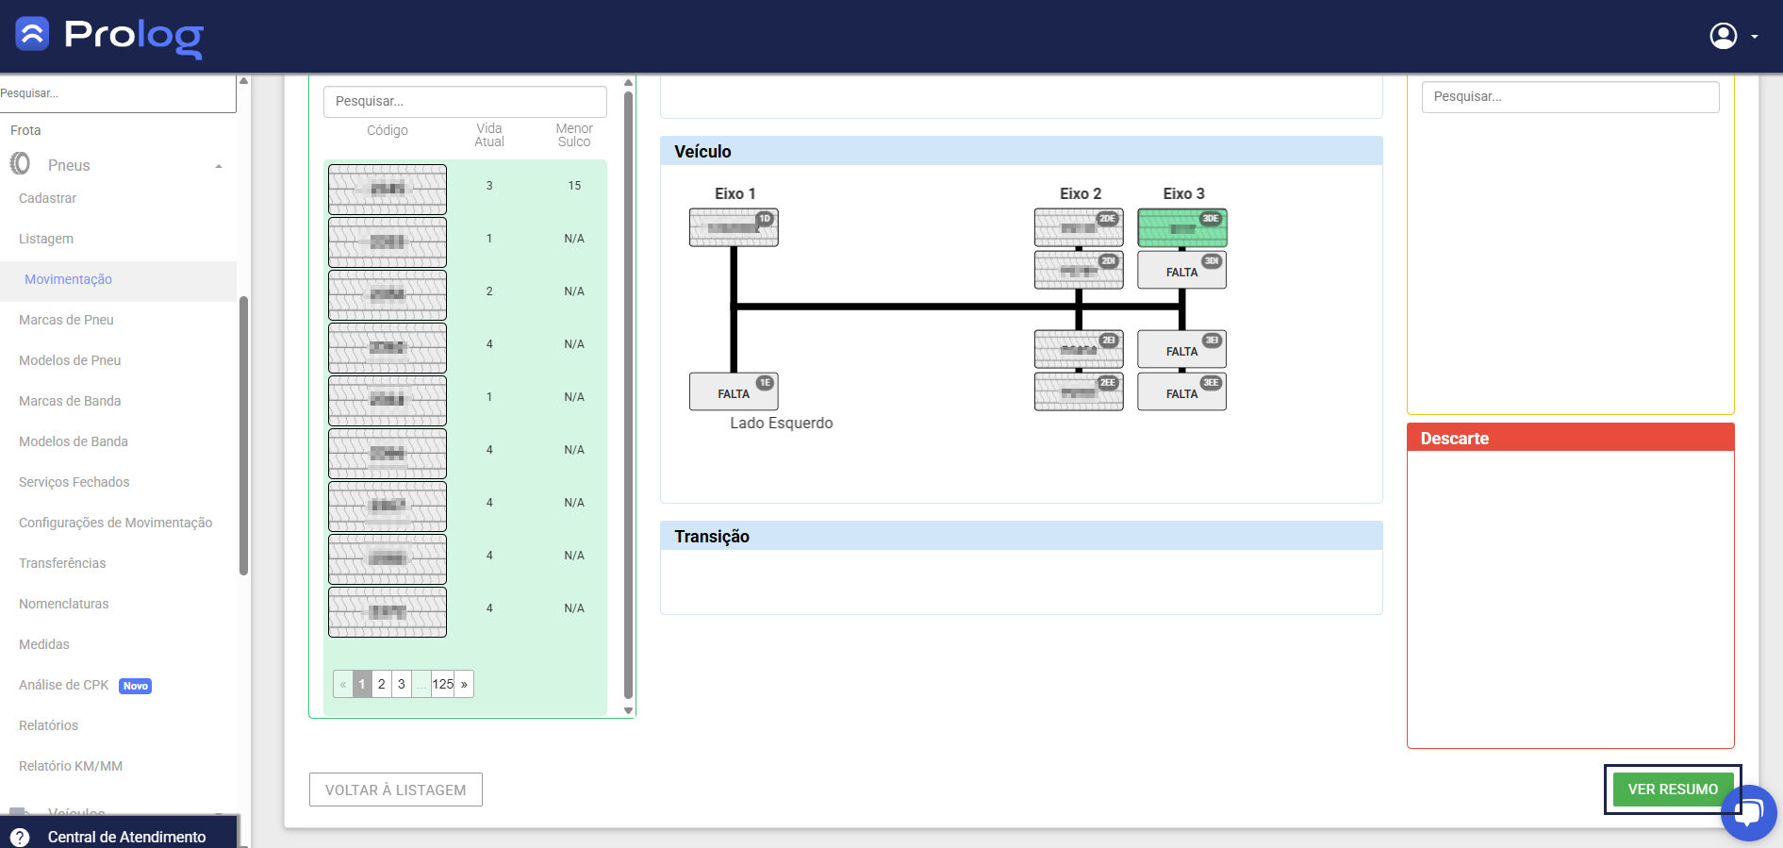The height and width of the screenshot is (848, 1783).
Task: Select the last tire in the stock list
Action: 388,611
